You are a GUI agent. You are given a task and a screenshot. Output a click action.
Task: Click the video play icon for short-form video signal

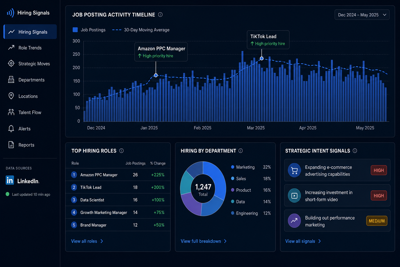click(295, 196)
